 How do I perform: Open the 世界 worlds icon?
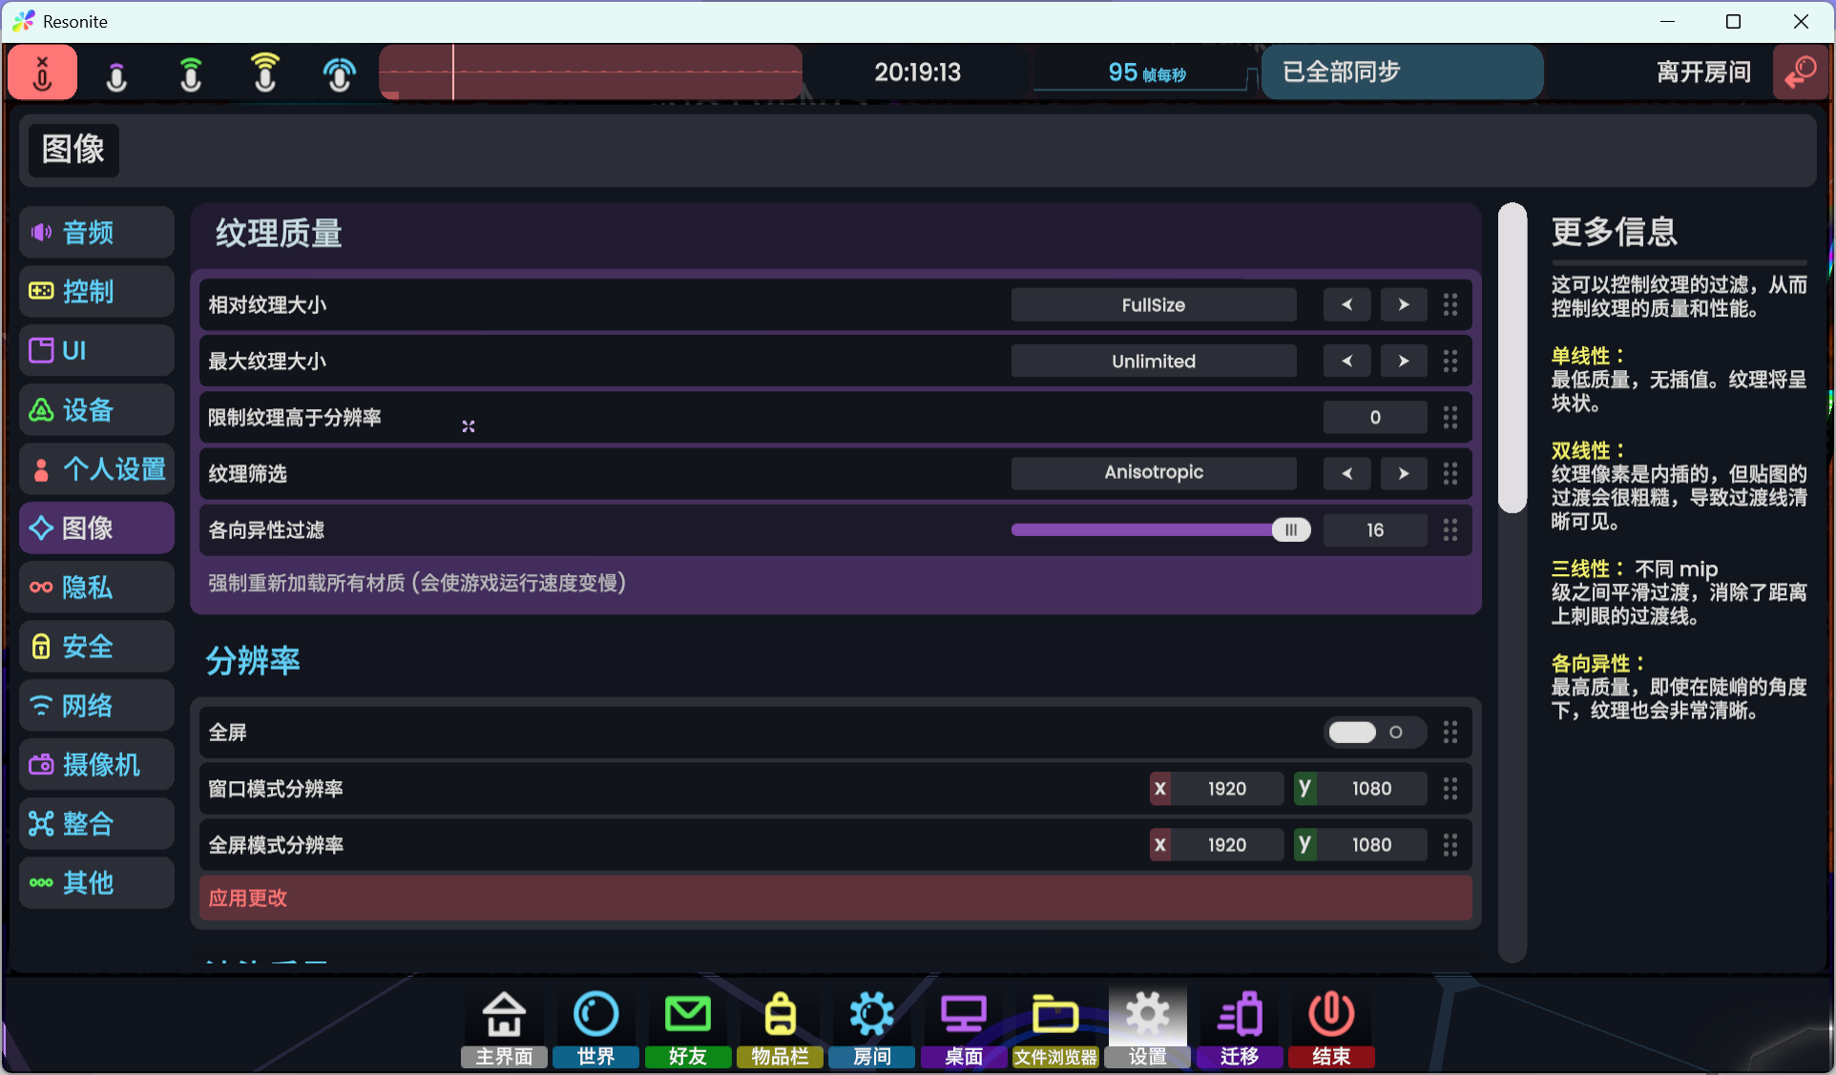[595, 1028]
